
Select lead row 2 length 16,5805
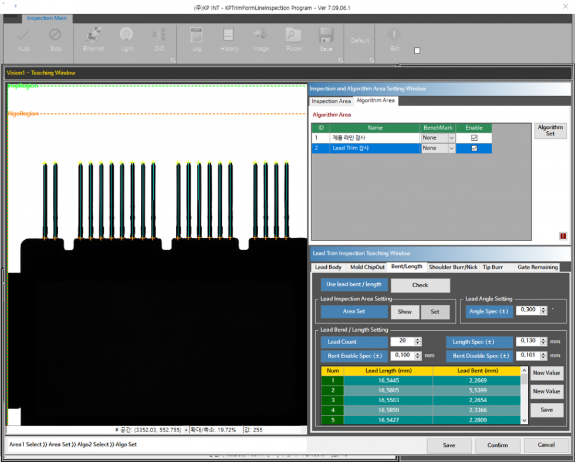[x=388, y=390]
